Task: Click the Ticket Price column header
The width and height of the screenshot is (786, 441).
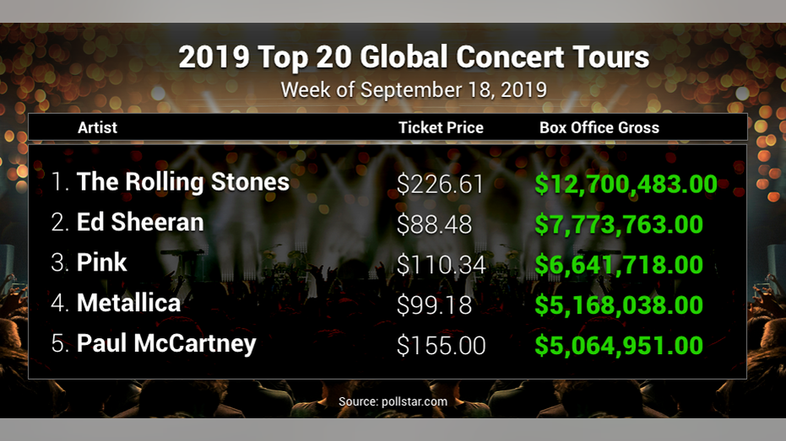Action: pos(441,127)
